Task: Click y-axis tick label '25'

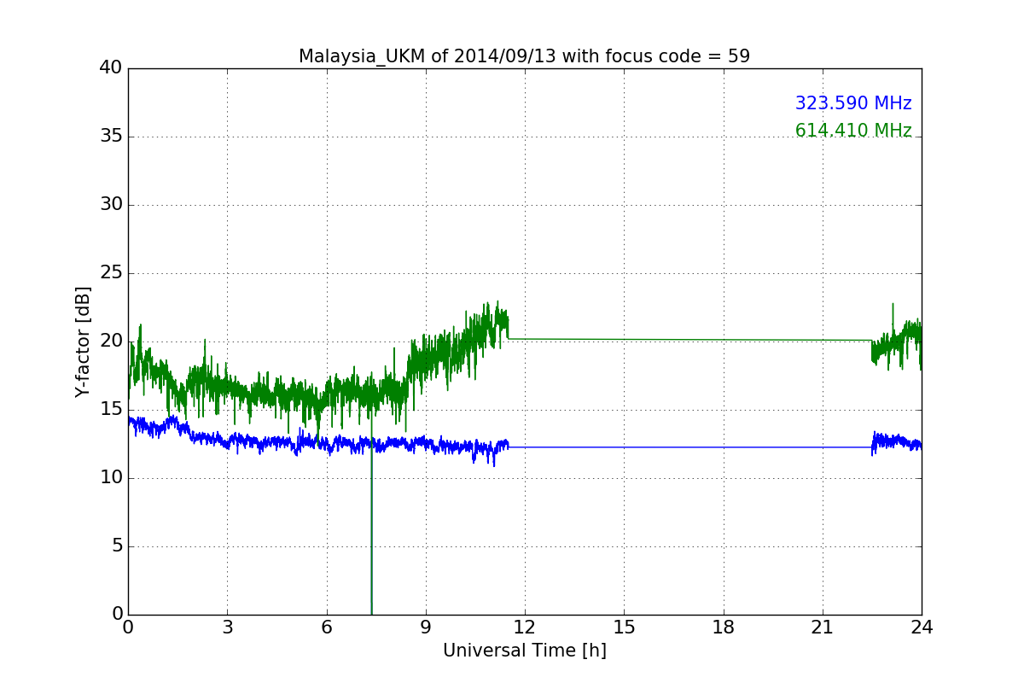Action: click(111, 273)
